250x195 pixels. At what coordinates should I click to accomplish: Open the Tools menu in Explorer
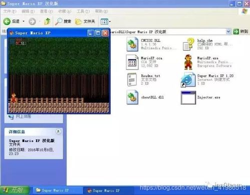point(83,11)
